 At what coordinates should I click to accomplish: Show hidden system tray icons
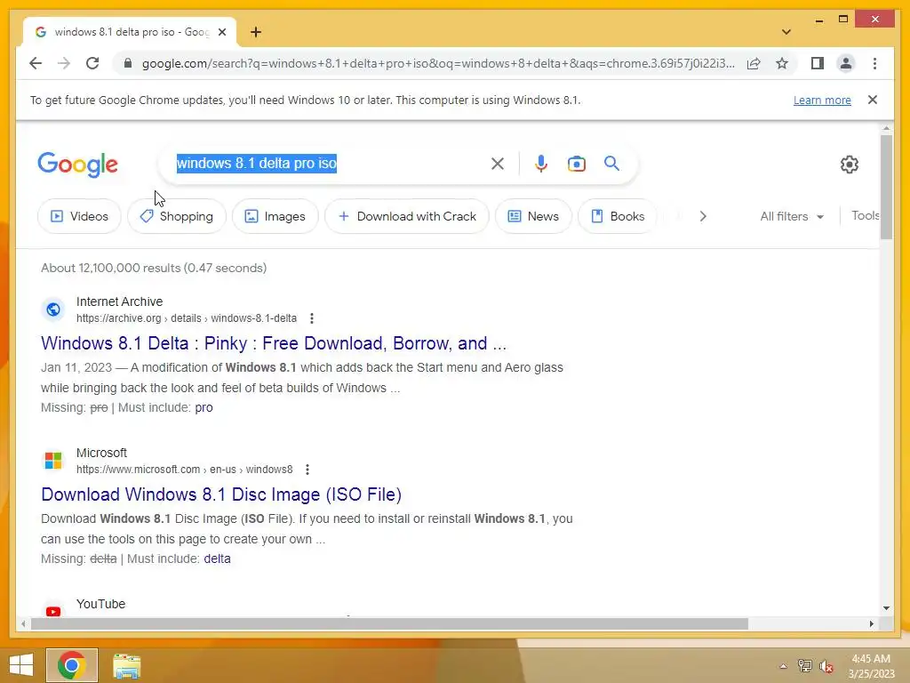tap(783, 666)
